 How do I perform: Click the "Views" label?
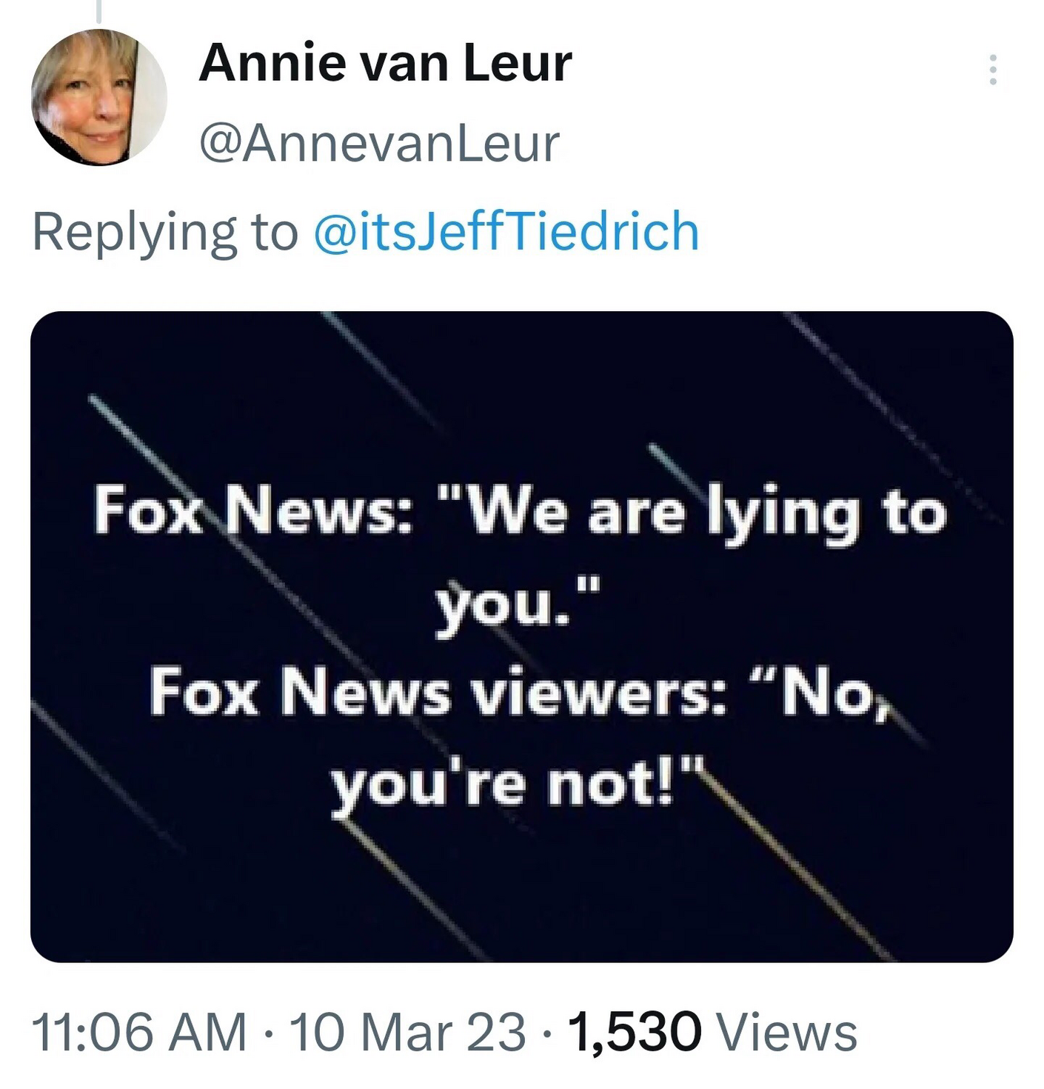(x=787, y=1032)
